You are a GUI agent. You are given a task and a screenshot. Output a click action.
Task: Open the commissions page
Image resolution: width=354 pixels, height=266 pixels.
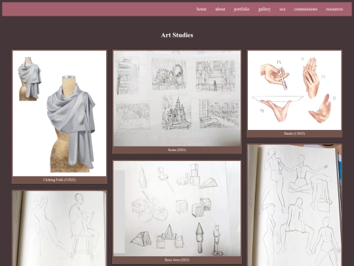(305, 9)
